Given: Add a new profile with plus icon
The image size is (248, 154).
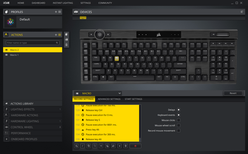Looking at the screenshot, I should (56, 12).
